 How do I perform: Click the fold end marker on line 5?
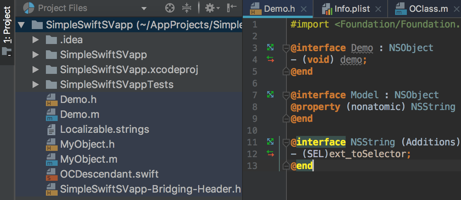point(286,71)
